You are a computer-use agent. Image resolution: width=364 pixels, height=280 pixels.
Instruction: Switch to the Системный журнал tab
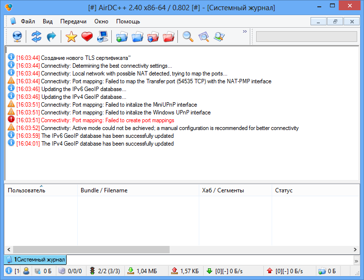tap(35, 260)
